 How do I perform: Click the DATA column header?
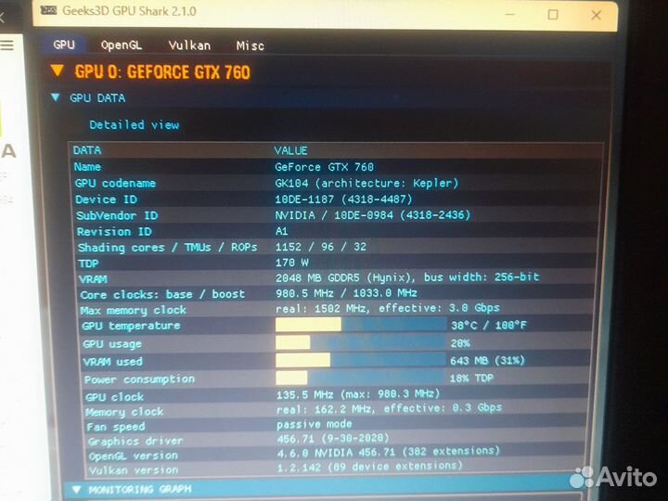87,150
